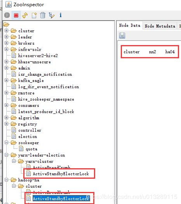This screenshot has width=181, height=204.
Task: Click the ZooInspector Java title icon
Action: 9,4
